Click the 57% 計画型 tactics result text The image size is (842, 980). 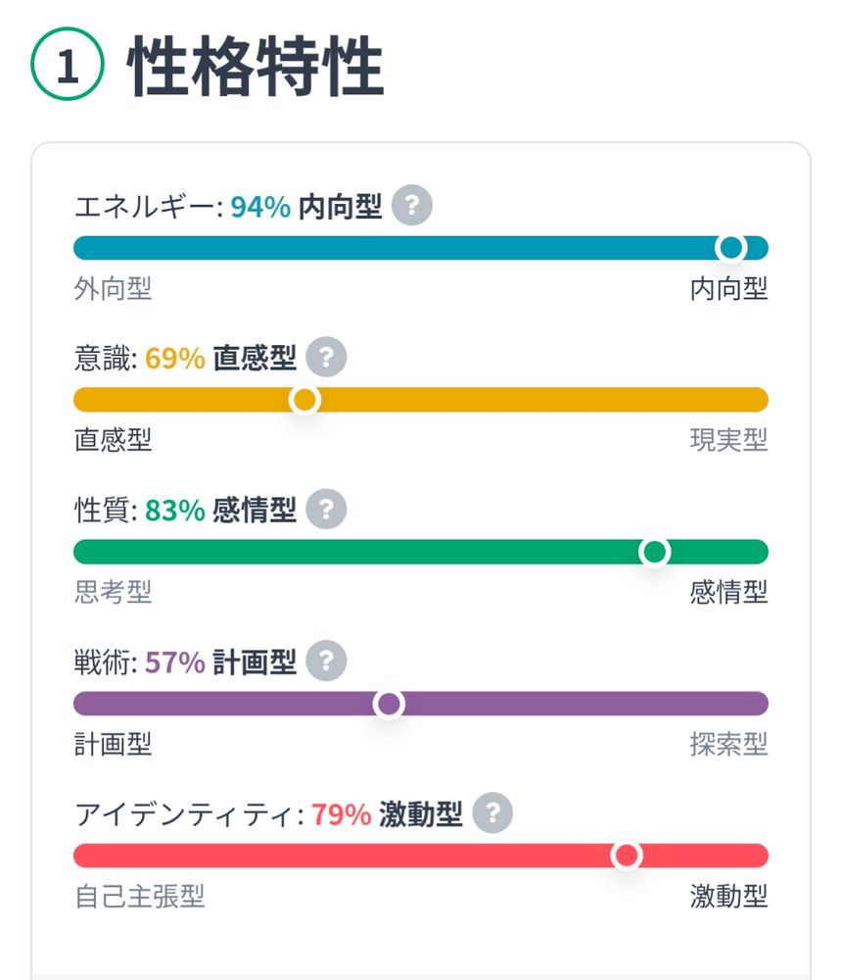click(220, 662)
